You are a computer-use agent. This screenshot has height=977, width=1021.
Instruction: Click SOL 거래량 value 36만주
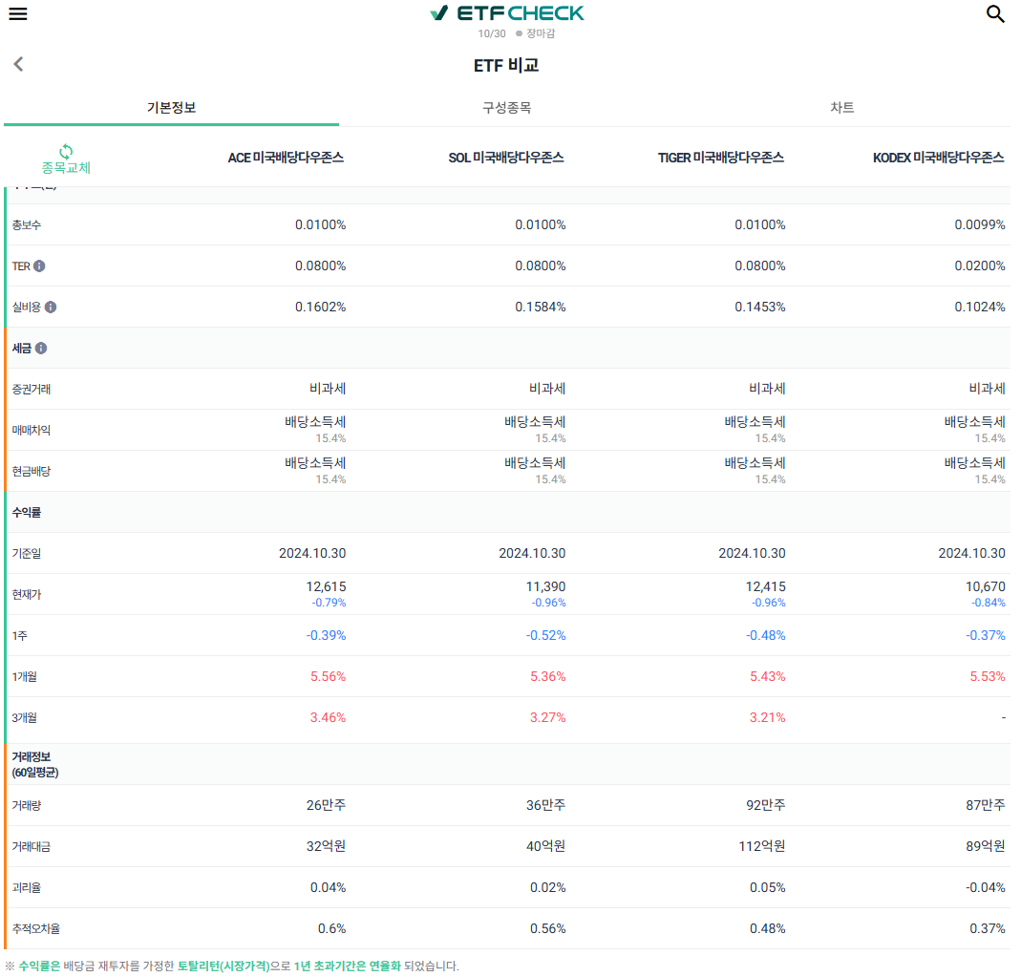(x=545, y=805)
